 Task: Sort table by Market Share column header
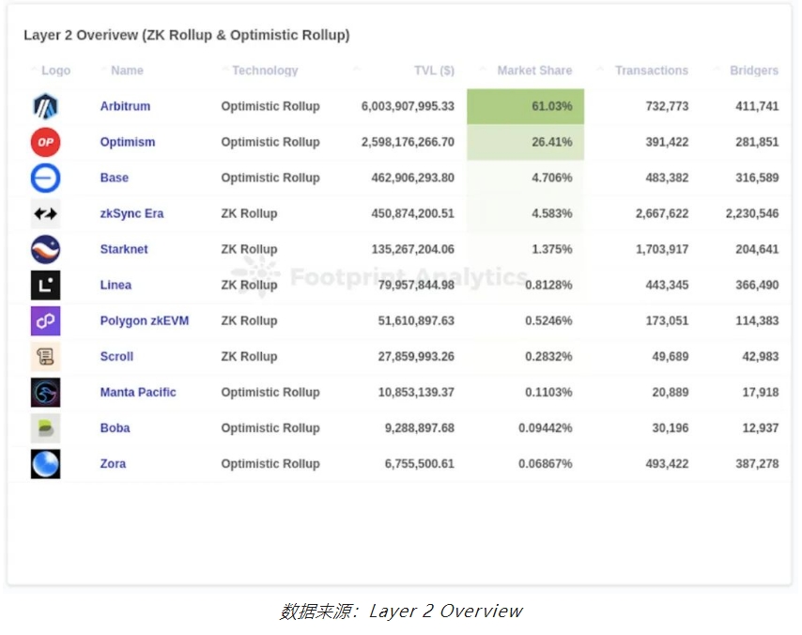pyautogui.click(x=534, y=70)
